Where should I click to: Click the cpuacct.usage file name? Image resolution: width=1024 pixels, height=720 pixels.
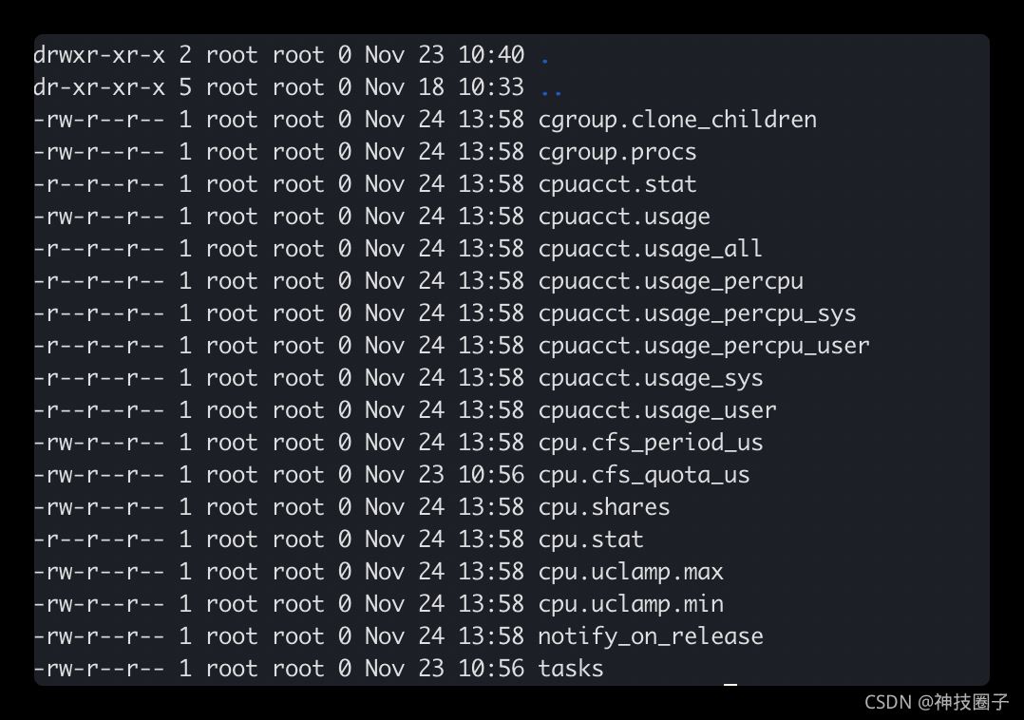pyautogui.click(x=623, y=217)
